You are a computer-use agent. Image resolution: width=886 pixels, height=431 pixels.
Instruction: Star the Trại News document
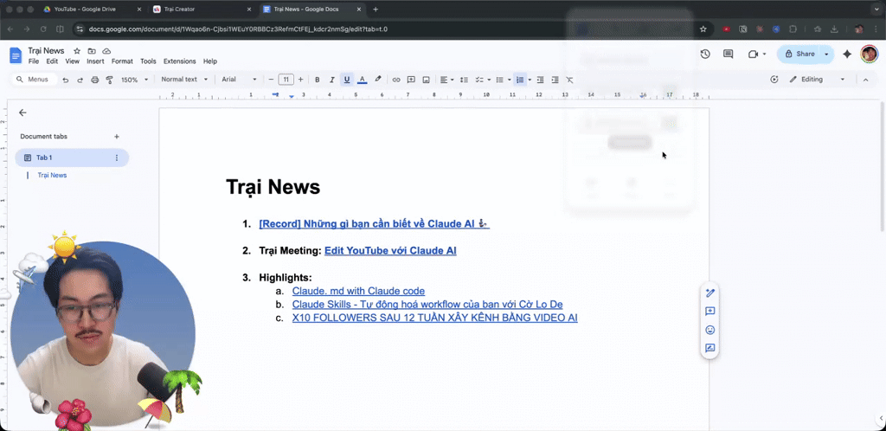(77, 51)
